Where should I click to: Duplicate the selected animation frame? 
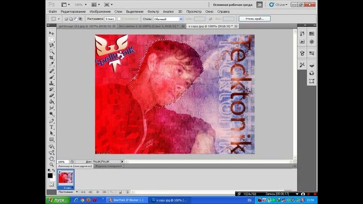tap(120, 192)
